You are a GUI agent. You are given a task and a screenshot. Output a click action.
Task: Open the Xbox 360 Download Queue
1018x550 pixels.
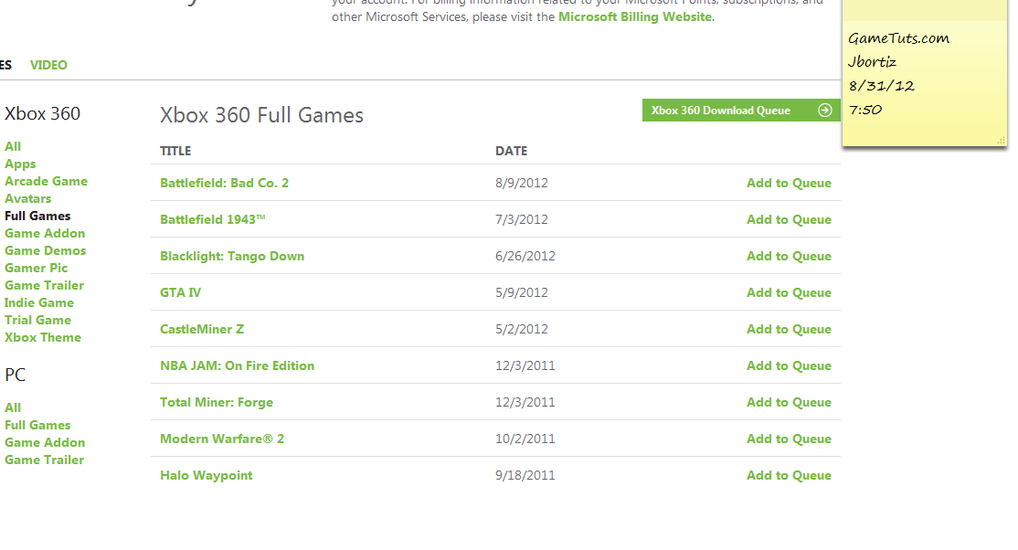coord(741,111)
